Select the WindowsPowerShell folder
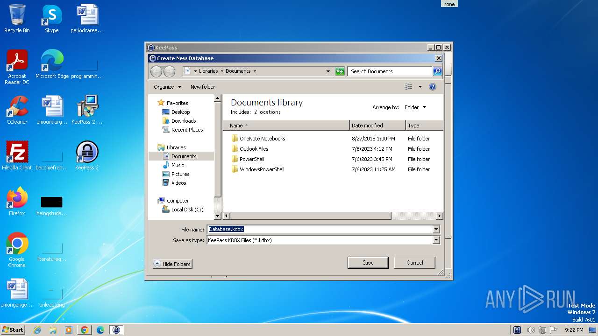Image resolution: width=598 pixels, height=336 pixels. tap(262, 169)
